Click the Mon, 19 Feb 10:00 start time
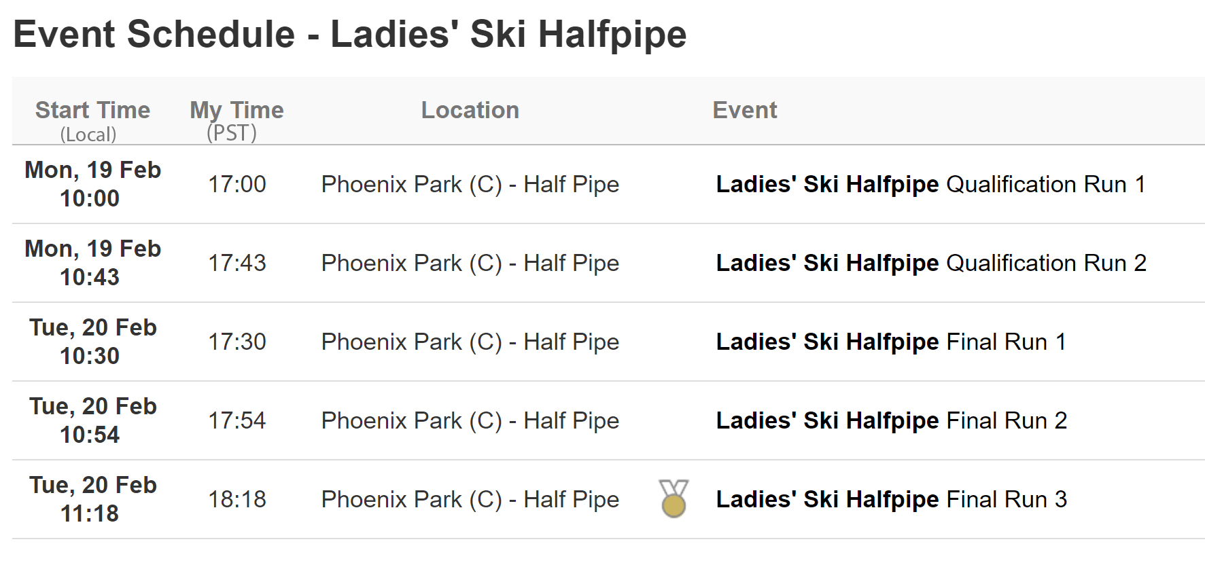 pyautogui.click(x=92, y=184)
